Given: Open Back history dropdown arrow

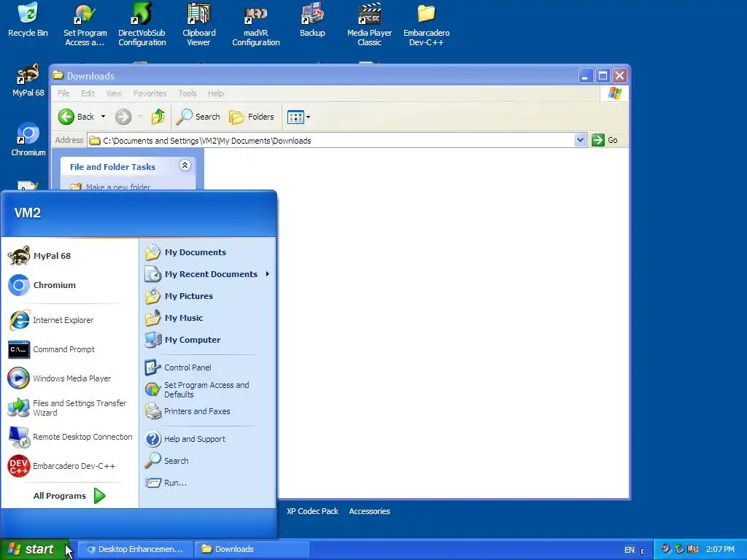Looking at the screenshot, I should [103, 117].
